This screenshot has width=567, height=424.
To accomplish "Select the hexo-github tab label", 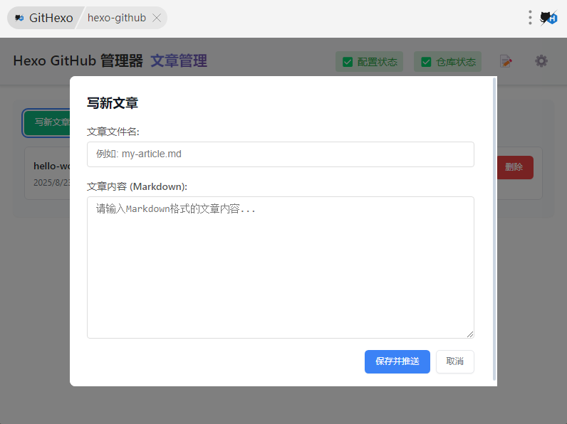I will [116, 18].
